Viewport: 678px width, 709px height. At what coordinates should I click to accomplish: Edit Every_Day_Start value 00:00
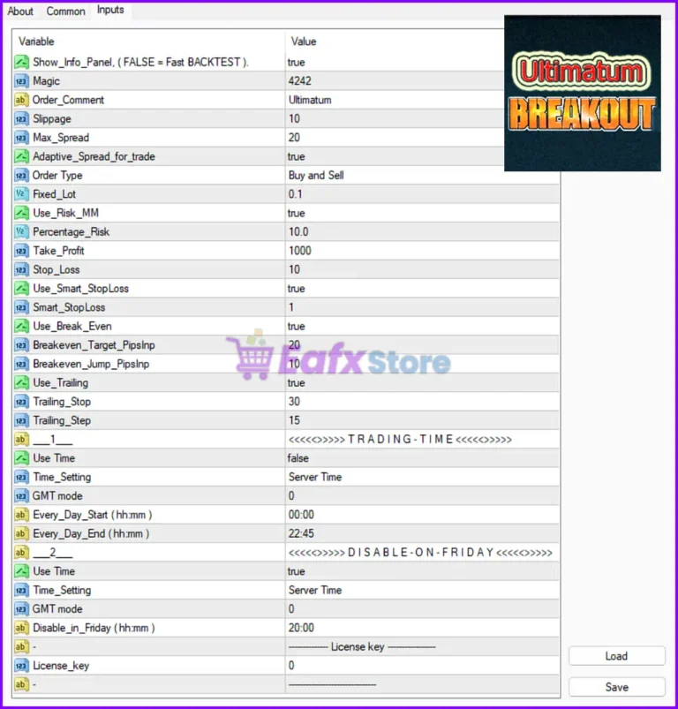click(x=301, y=515)
